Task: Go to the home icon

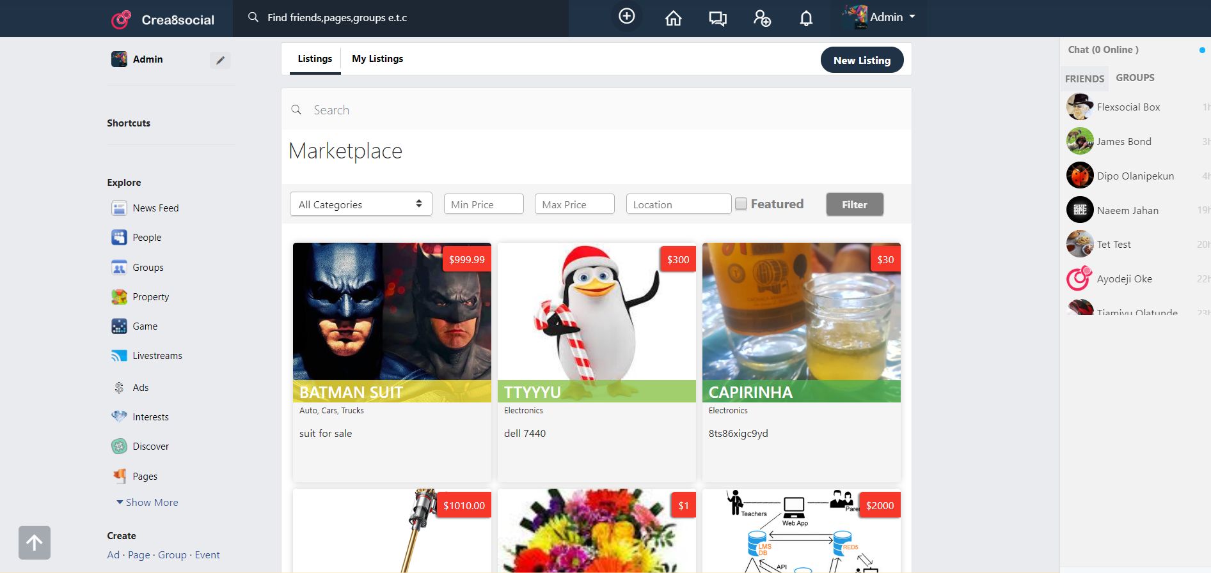Action: pyautogui.click(x=673, y=19)
